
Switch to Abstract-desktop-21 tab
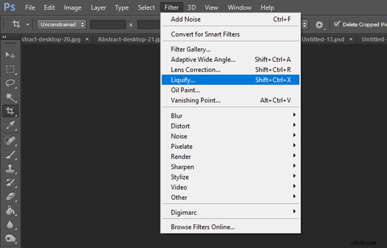(129, 39)
